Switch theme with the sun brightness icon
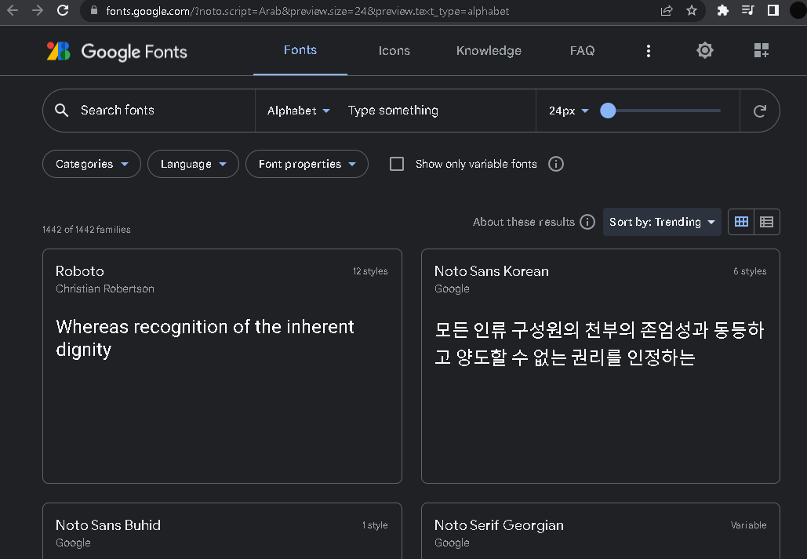Viewport: 807px width, 559px height. pos(704,50)
